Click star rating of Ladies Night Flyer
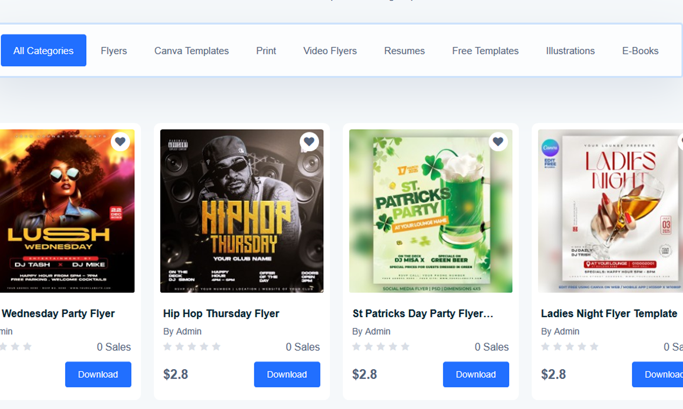683x409 pixels. [570, 347]
